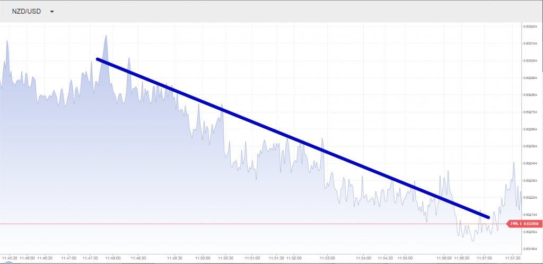Click the down arrow in the red price tag
The height and width of the screenshot is (264, 543).
[x=520, y=224]
